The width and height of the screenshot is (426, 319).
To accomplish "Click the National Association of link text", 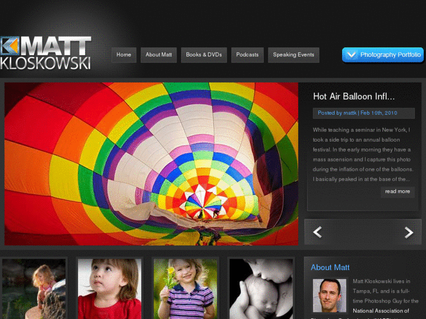I will pos(381,311).
